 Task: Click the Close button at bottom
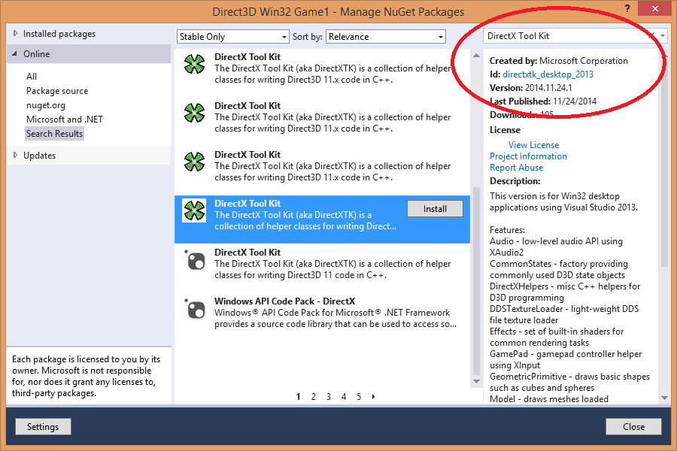[x=633, y=427]
